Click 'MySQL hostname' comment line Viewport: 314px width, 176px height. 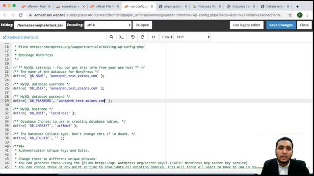pos(33,109)
